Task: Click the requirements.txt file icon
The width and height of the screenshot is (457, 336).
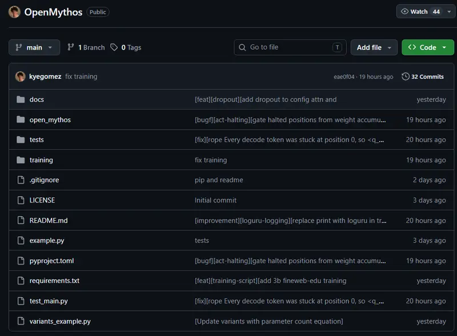Action: coord(21,281)
